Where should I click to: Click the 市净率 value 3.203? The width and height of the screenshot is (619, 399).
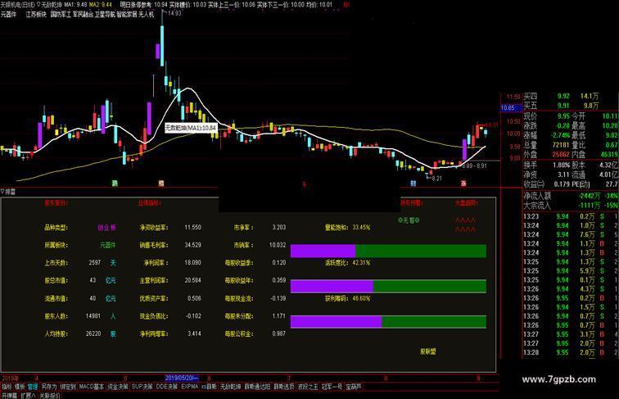pyautogui.click(x=278, y=228)
